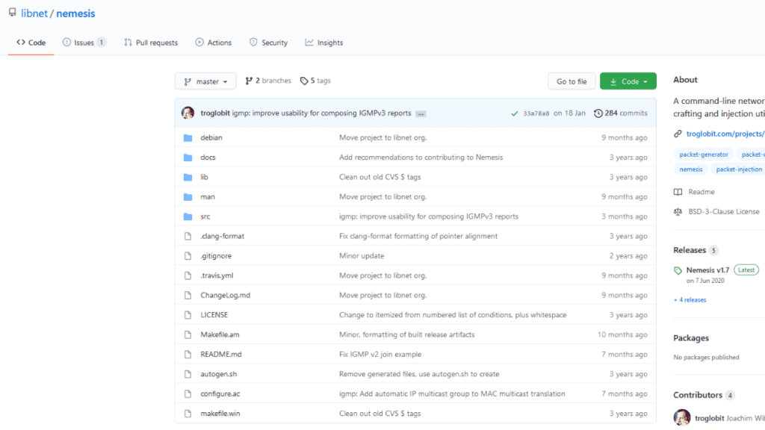This screenshot has width=765, height=430.
Task: Click the green commit status checkmark
Action: click(x=514, y=113)
